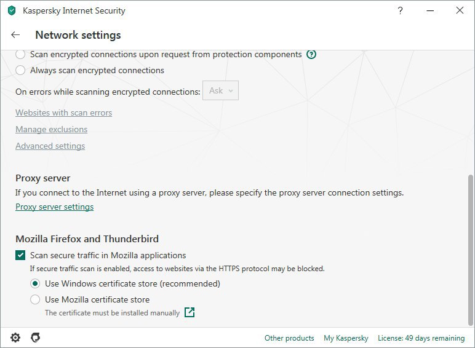
Task: Open Proxy server settings link
Action: coord(55,207)
